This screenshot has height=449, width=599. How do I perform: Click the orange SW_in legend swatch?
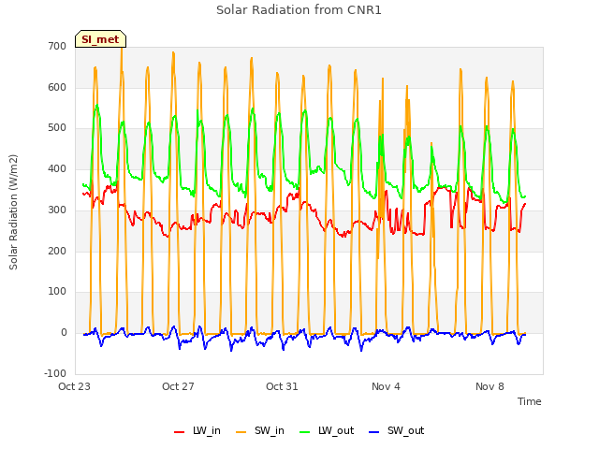pos(241,432)
